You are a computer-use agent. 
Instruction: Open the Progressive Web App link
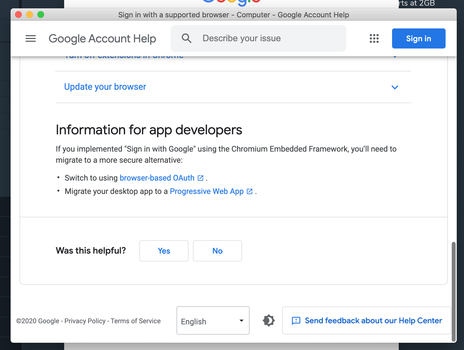[x=207, y=191]
